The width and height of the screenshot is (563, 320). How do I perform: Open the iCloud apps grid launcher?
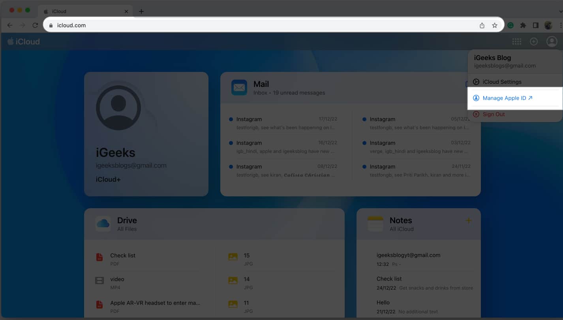tap(516, 41)
